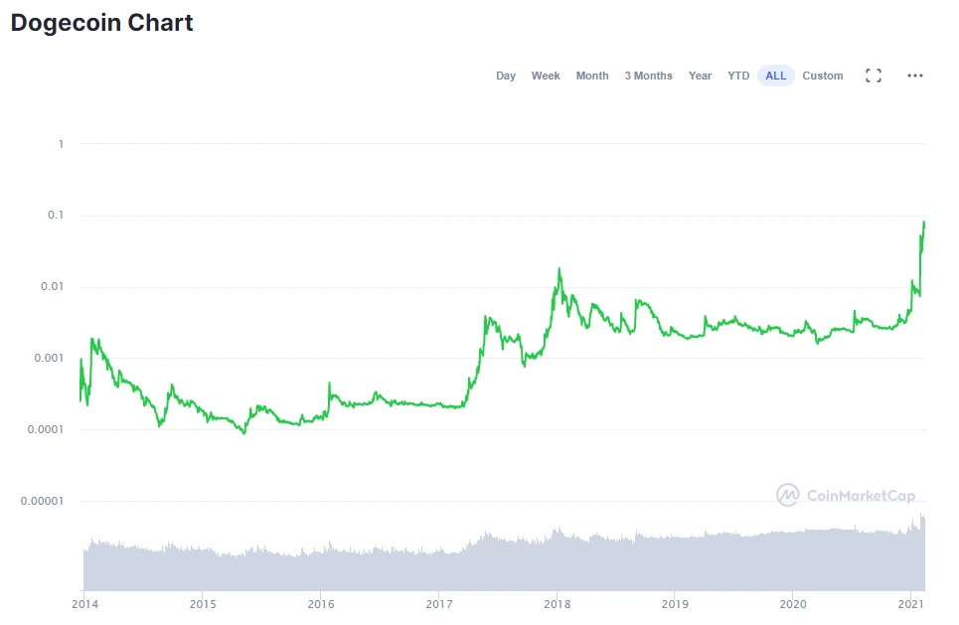Choose the Month time range
This screenshot has height=625, width=959.
tap(592, 76)
